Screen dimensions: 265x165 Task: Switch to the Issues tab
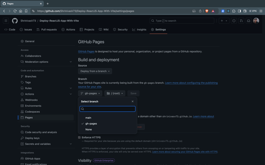tap(26, 29)
